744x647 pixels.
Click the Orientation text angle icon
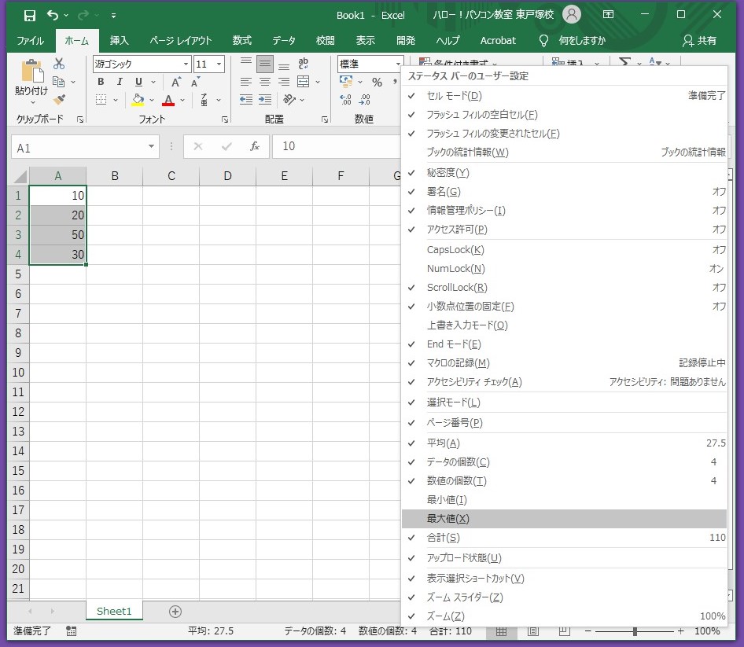[x=289, y=100]
